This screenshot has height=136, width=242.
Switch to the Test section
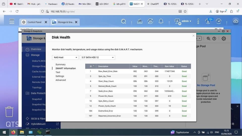click(58, 72)
